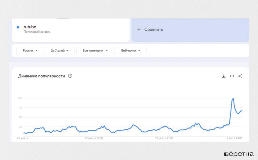Click the Поисковый запрос subtitle
Image resolution: width=258 pixels, height=160 pixels.
[x=37, y=32]
